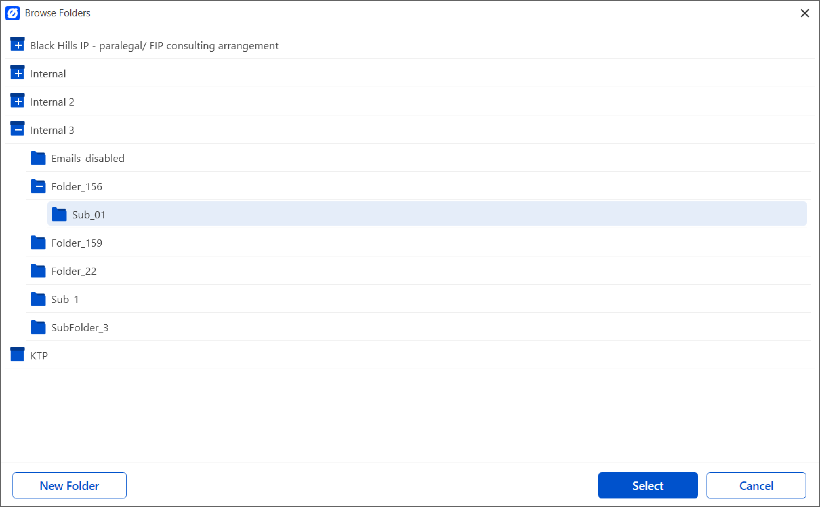Select the Folder_156 folder name
This screenshot has width=820, height=507.
pyautogui.click(x=77, y=187)
